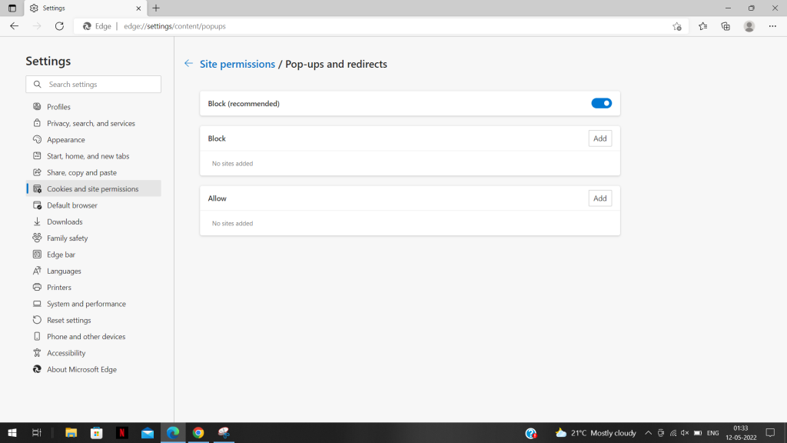This screenshot has height=443, width=787.
Task: Go back using arrow beside Site permissions
Action: [188, 64]
